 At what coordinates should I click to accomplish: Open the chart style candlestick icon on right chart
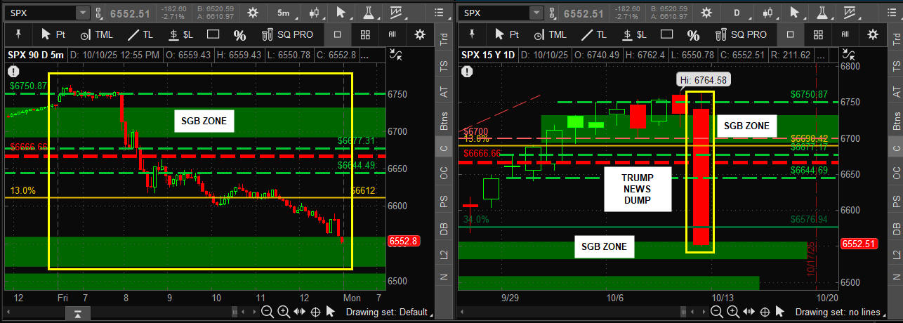tap(768, 13)
